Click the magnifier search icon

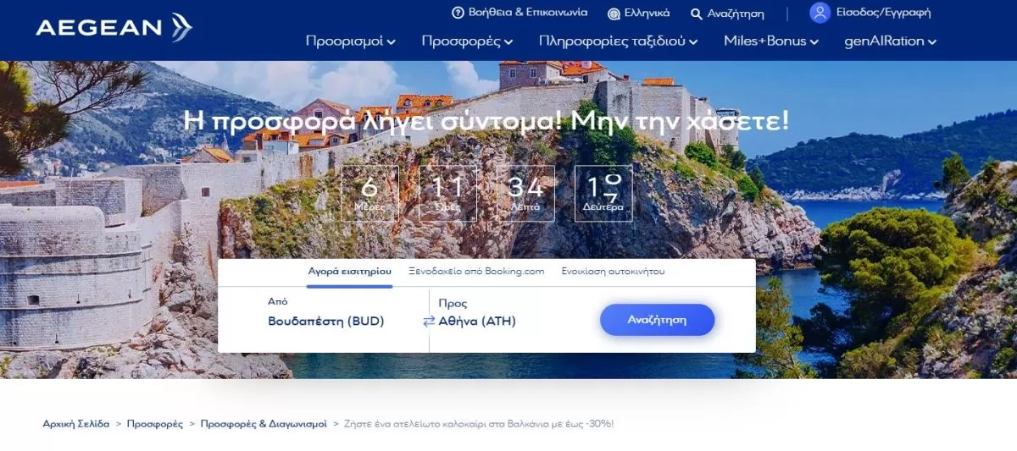click(x=697, y=14)
